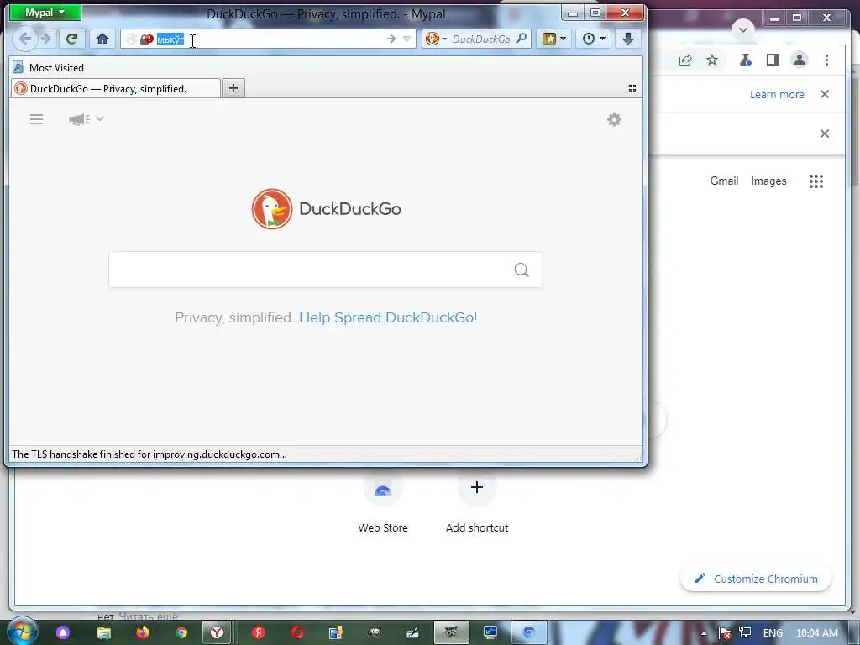Open File Explorer on the taskbar
The height and width of the screenshot is (645, 860).
(104, 633)
